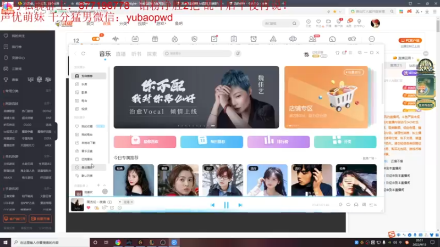Open 我的收藏 in the player sidebar
This screenshot has width=440, height=247.
89,126
